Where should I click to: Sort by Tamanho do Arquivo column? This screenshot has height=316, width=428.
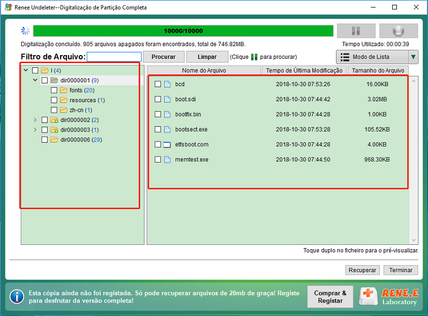coord(378,71)
